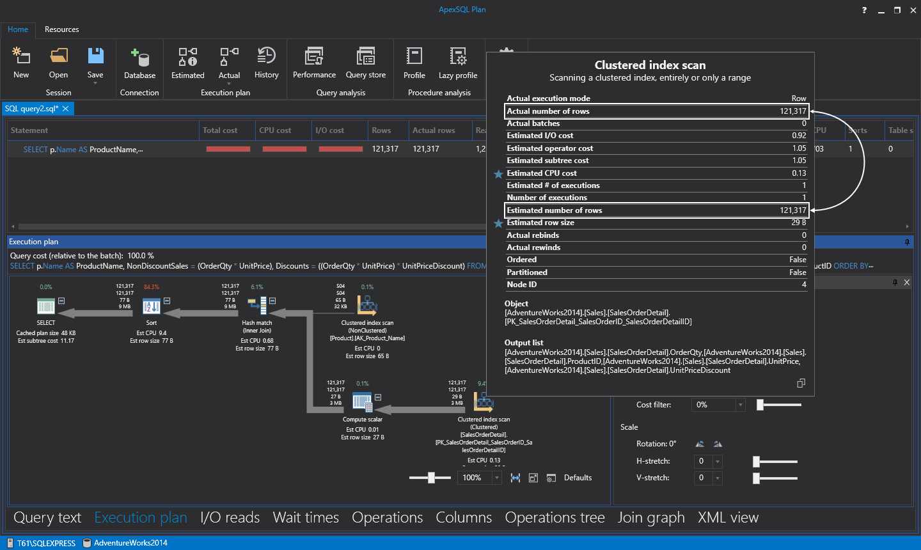Open the Columns tab
Screen dimensions: 921x550
(464, 517)
